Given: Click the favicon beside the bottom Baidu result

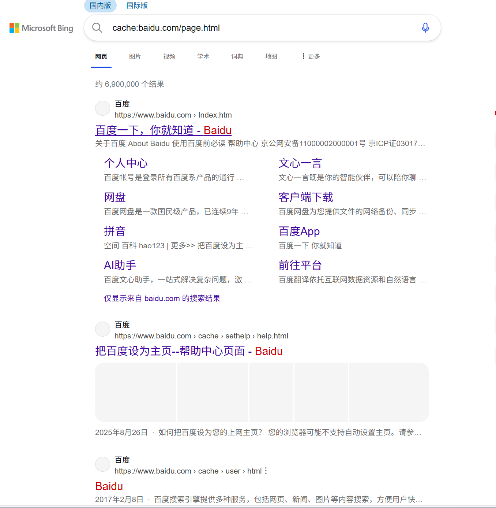Looking at the screenshot, I should 102,464.
